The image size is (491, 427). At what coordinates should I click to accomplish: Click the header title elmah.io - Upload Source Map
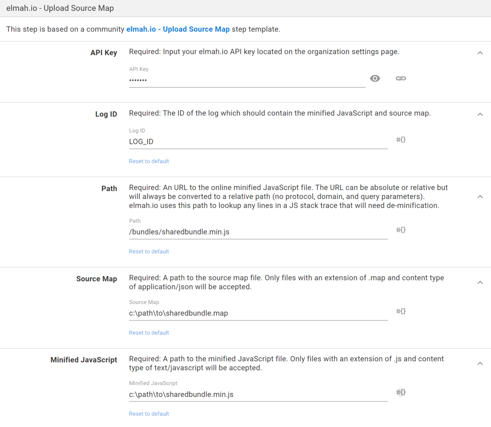coord(60,8)
